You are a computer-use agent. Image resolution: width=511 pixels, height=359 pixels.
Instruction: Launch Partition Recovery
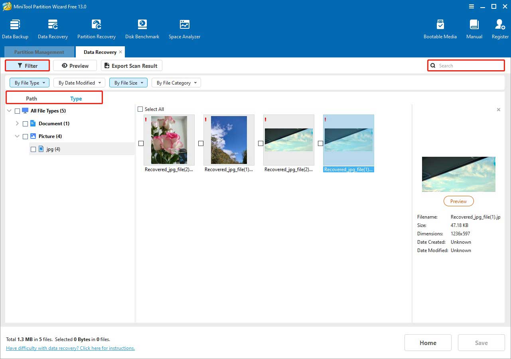pyautogui.click(x=96, y=28)
